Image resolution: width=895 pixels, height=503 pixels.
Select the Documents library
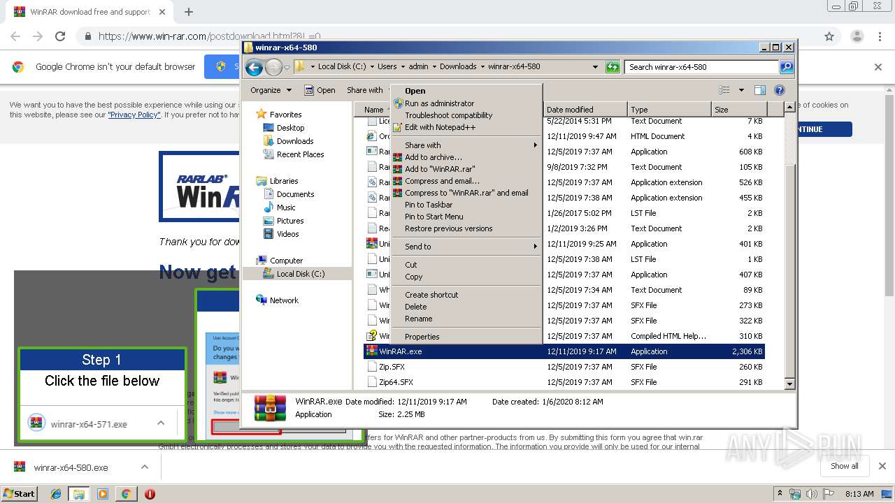[x=295, y=194]
